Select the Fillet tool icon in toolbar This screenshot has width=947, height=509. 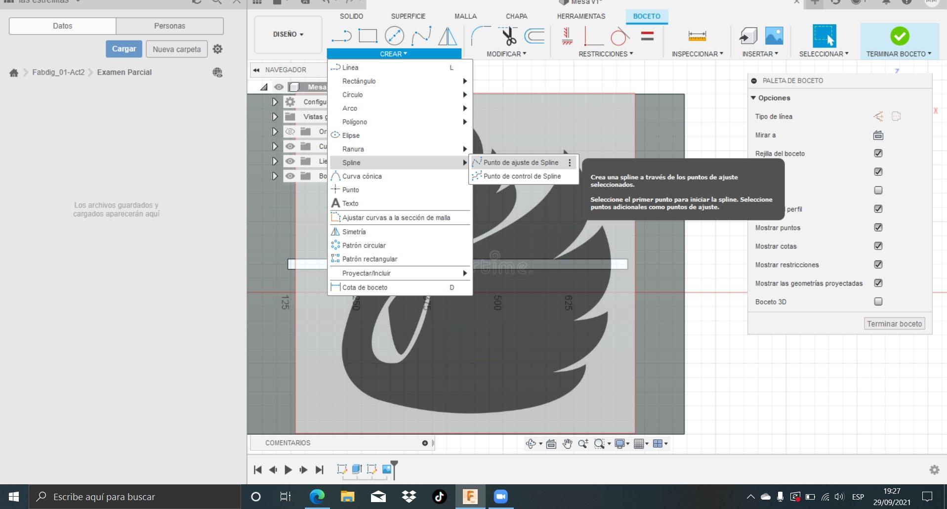click(x=481, y=36)
